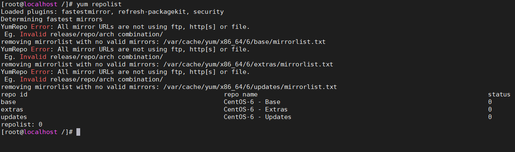Click 'CentOS-6 - Extras' repo name

tap(256, 109)
